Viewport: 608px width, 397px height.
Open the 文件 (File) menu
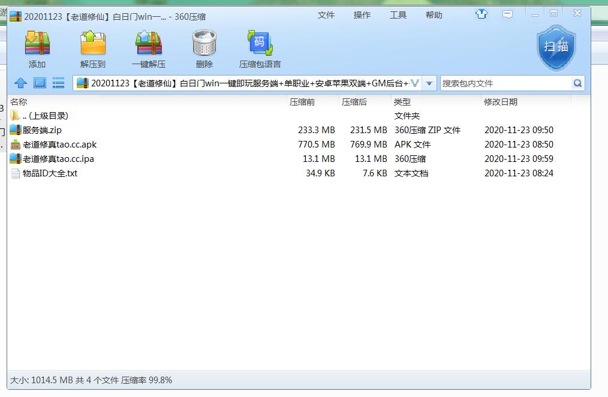click(x=326, y=15)
